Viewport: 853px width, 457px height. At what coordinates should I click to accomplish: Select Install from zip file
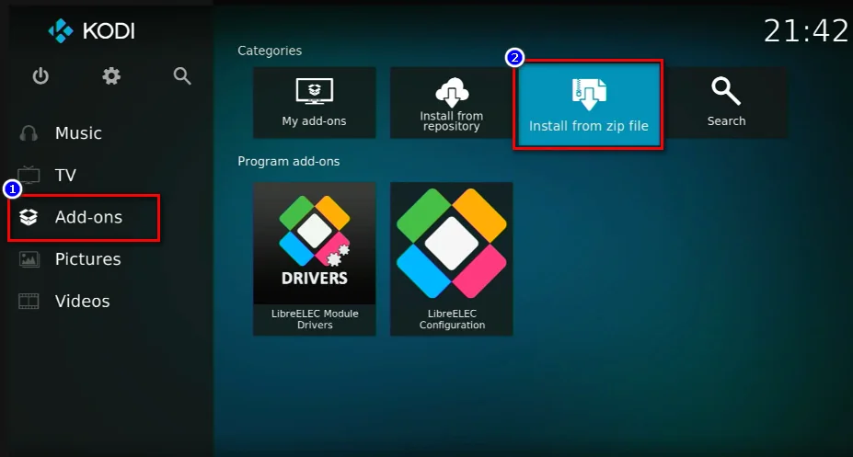click(x=588, y=104)
